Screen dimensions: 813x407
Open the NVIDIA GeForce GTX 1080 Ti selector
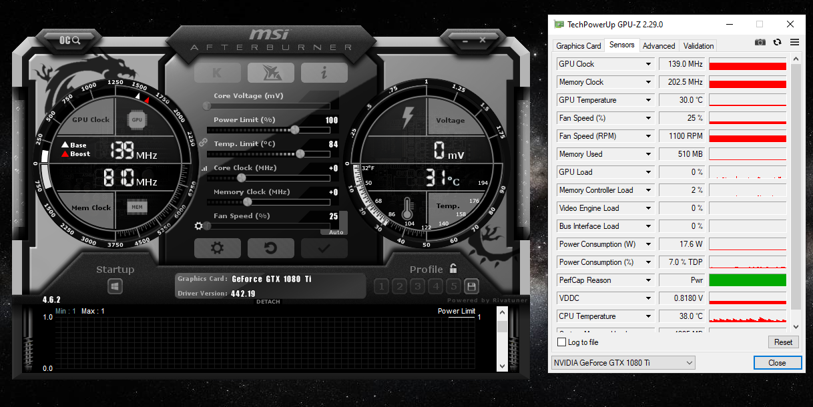click(623, 363)
